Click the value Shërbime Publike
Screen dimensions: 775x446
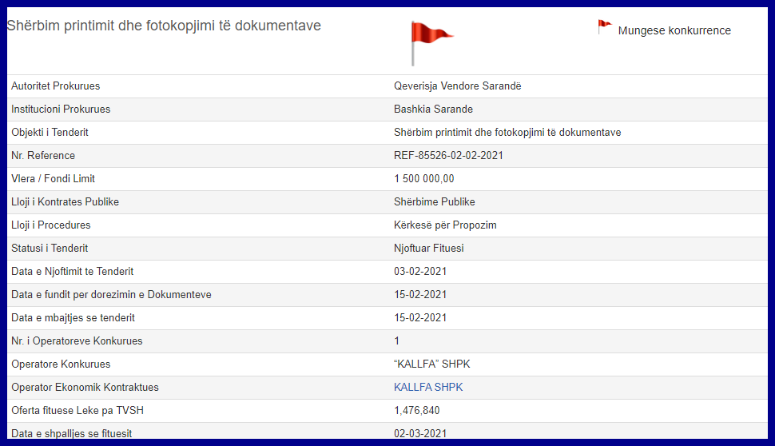point(434,202)
